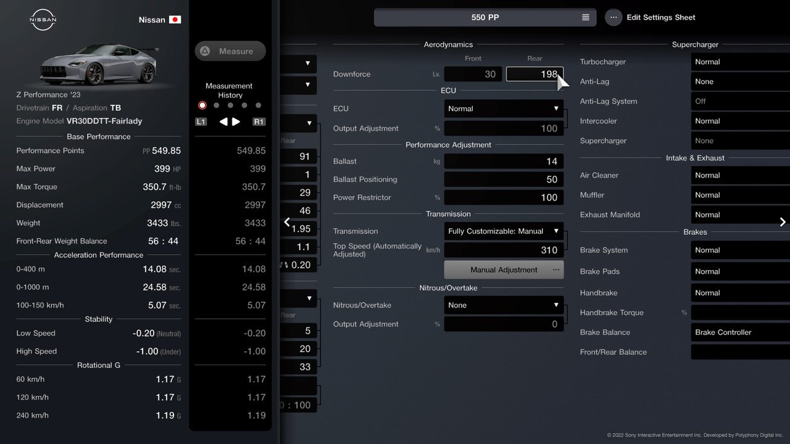This screenshot has width=790, height=444.
Task: Select the front downforce value 30
Action: coord(473,74)
